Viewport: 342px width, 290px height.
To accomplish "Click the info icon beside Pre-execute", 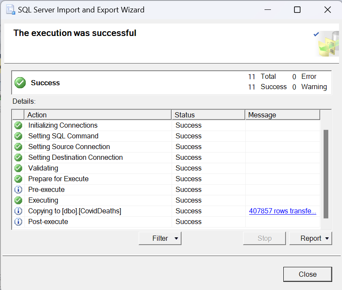I will (x=18, y=190).
